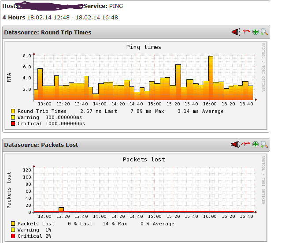285x243 pixels.
Task: Click the Ping times graph title
Action: (144, 47)
